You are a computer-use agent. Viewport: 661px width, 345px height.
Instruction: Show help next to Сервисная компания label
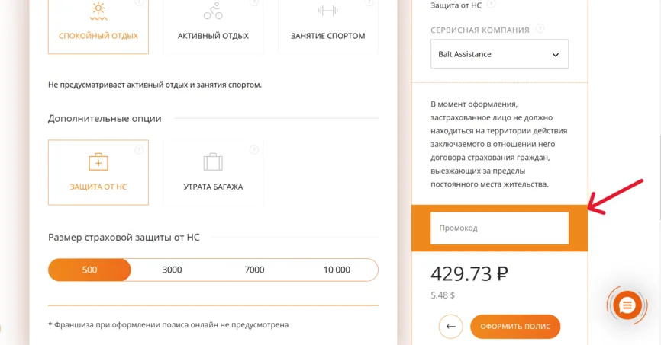[x=540, y=29]
